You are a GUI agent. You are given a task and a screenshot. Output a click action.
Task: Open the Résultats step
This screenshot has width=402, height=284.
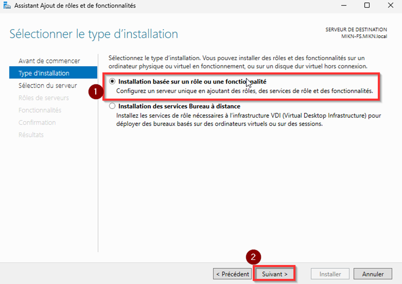tap(31, 135)
